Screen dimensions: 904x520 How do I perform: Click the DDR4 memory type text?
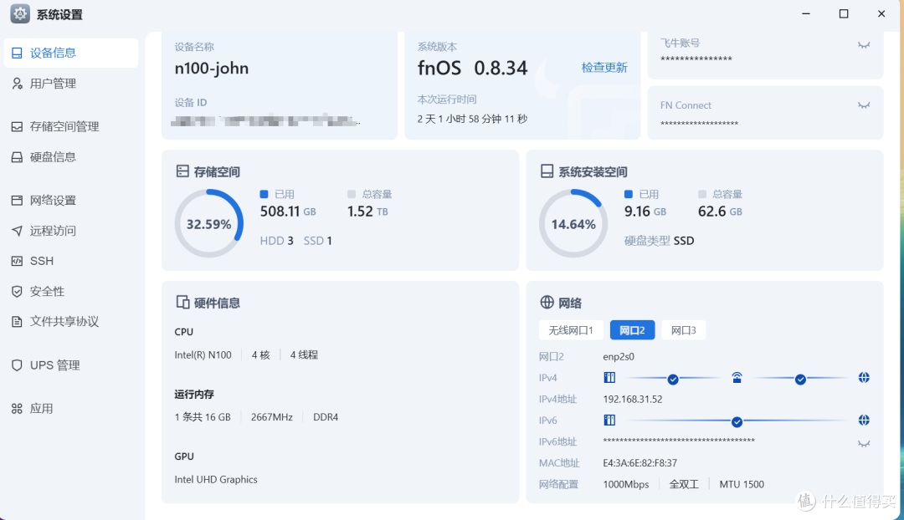tap(325, 417)
